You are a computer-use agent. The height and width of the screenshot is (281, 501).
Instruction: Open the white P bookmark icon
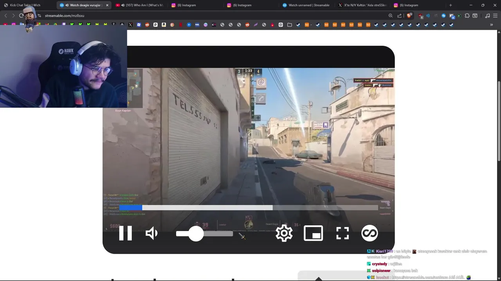click(x=155, y=25)
